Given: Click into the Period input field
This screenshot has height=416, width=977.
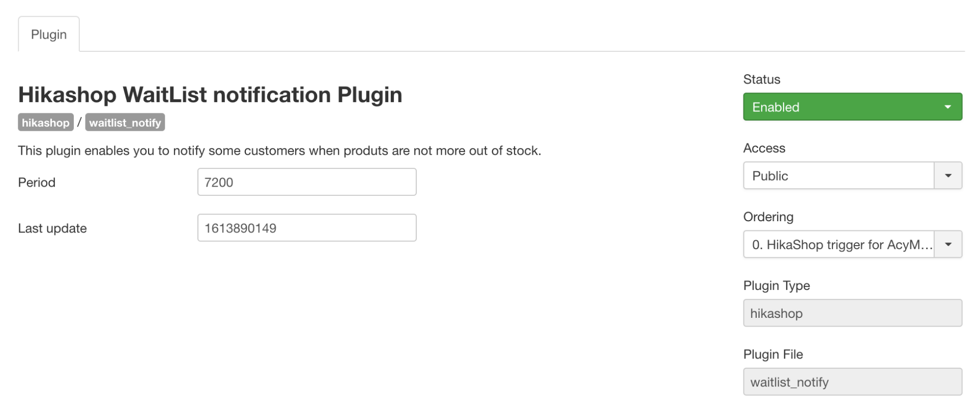Looking at the screenshot, I should pos(307,182).
